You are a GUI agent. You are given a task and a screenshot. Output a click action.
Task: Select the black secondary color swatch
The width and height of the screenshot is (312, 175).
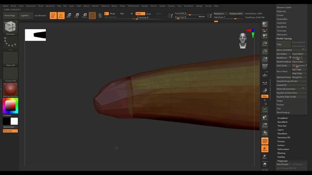coord(6,121)
